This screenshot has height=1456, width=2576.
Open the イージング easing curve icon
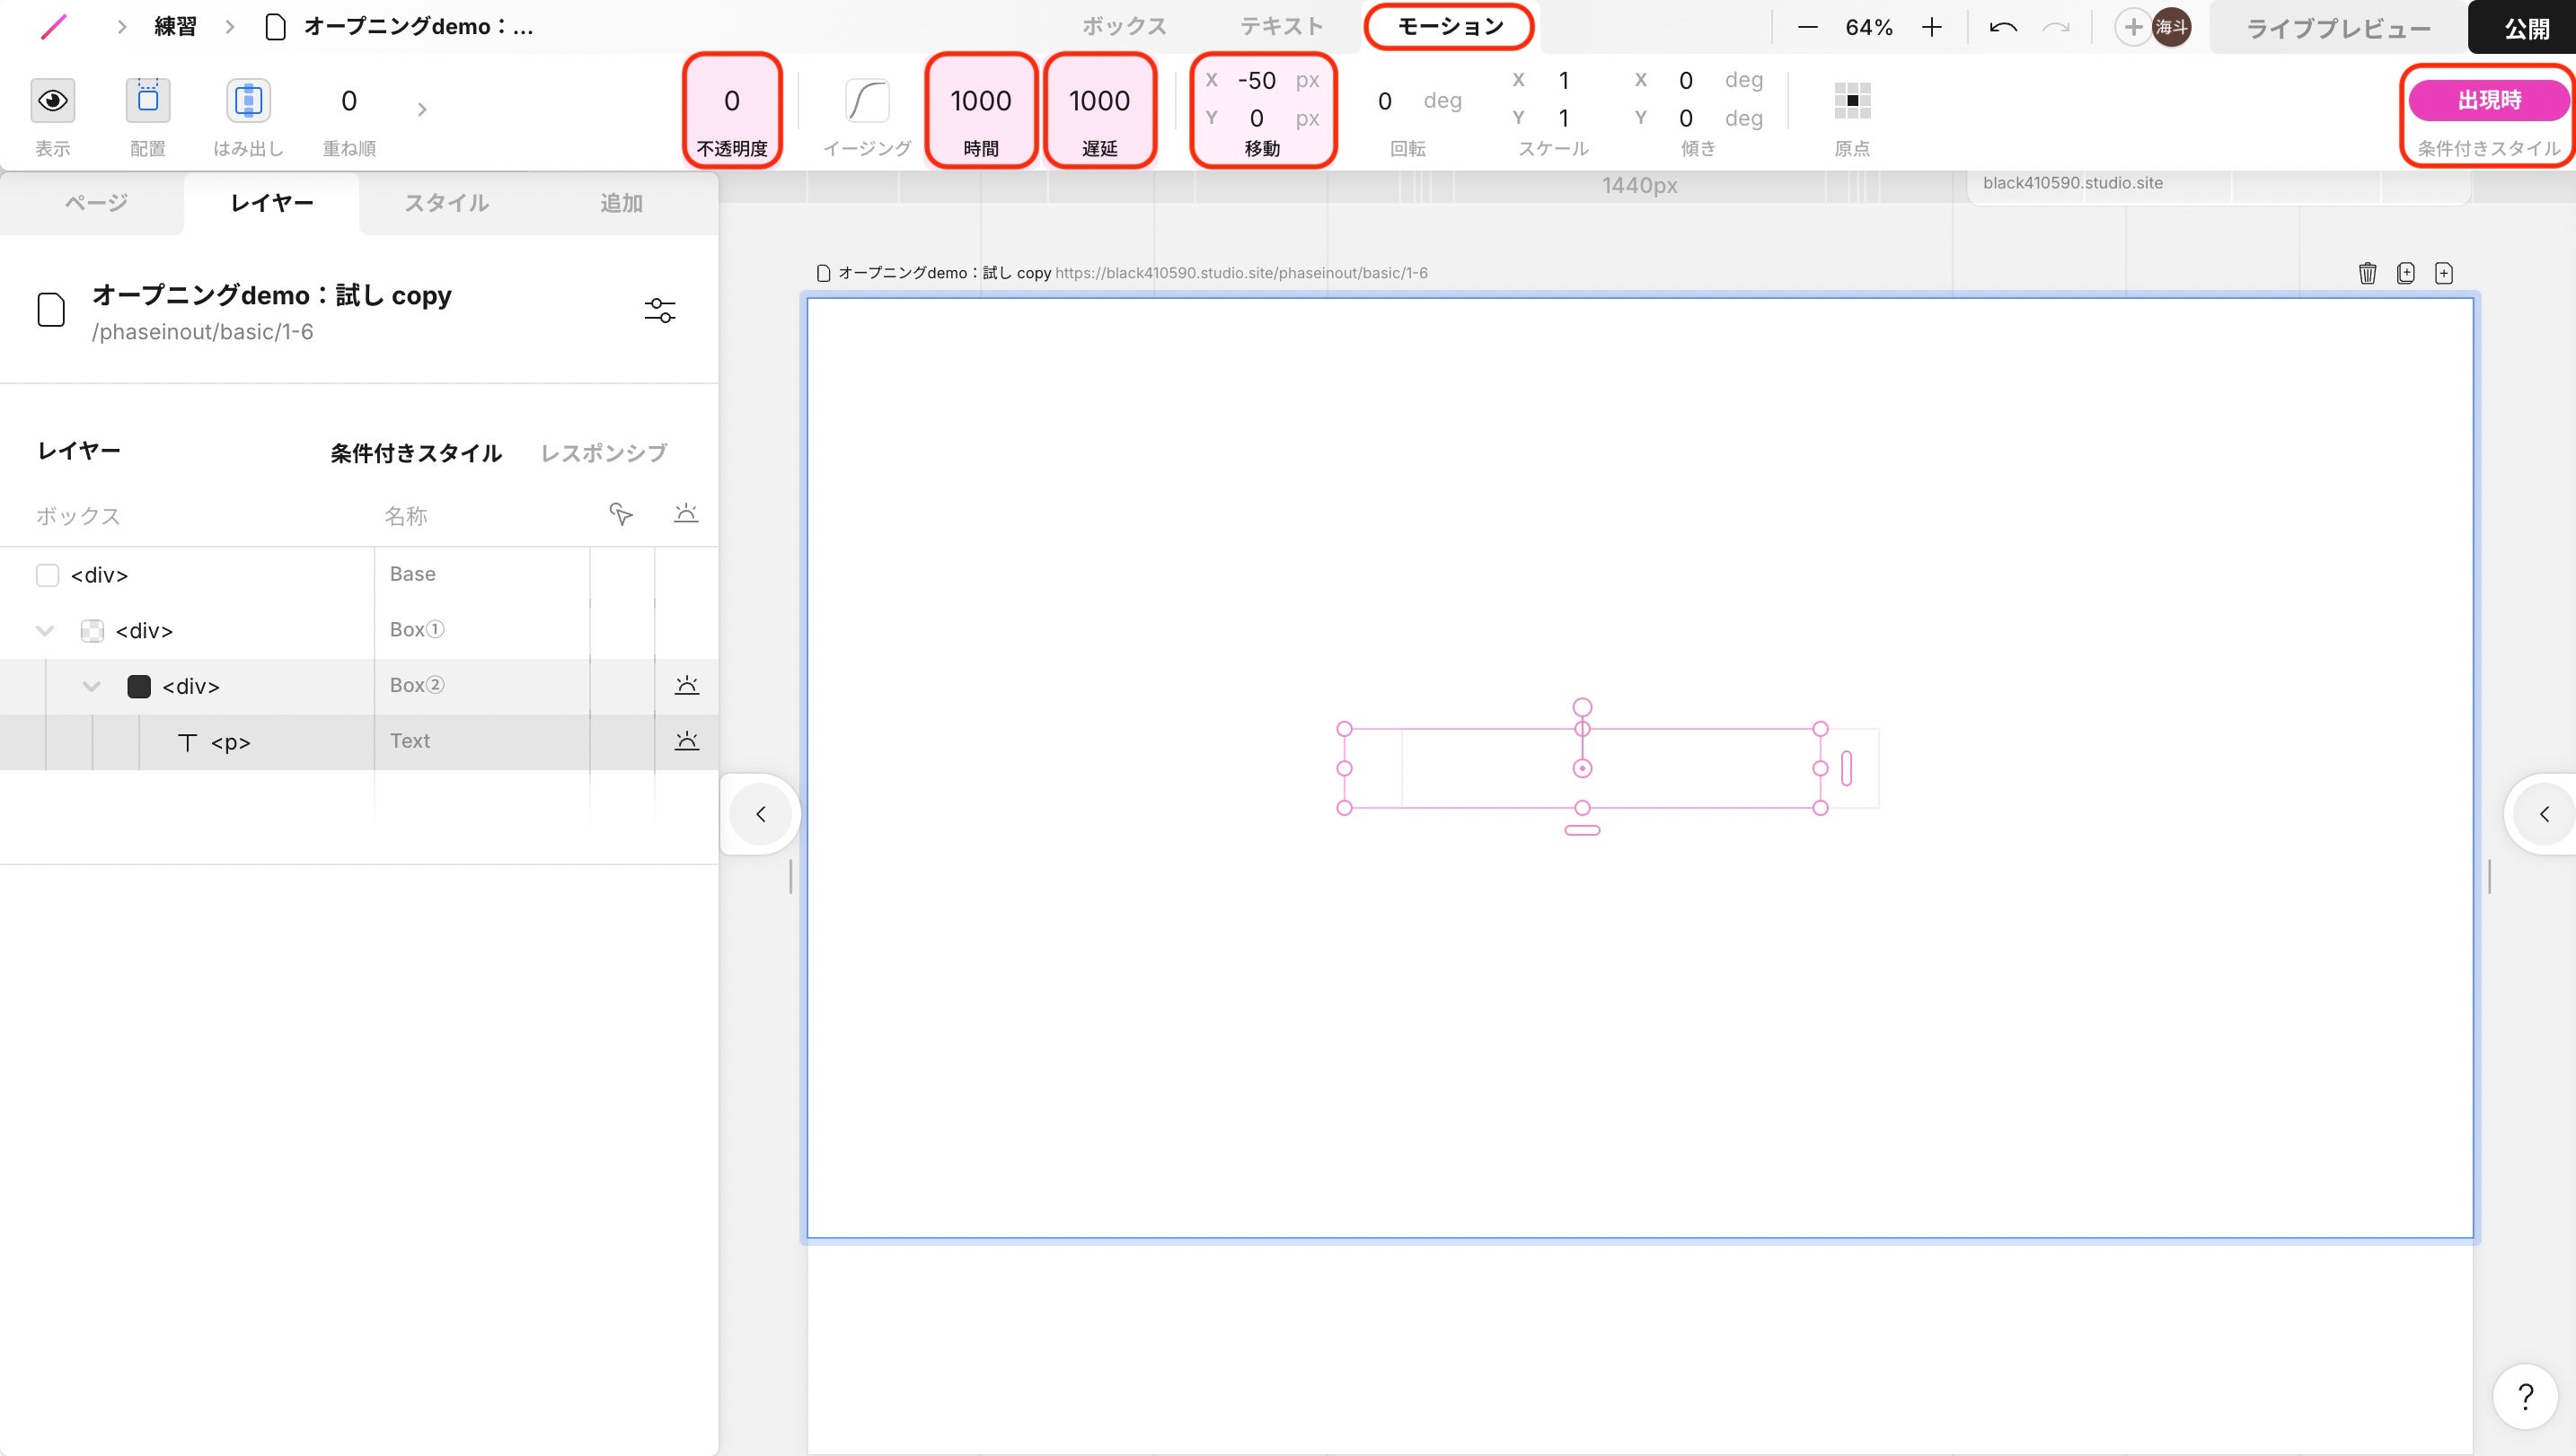click(867, 100)
